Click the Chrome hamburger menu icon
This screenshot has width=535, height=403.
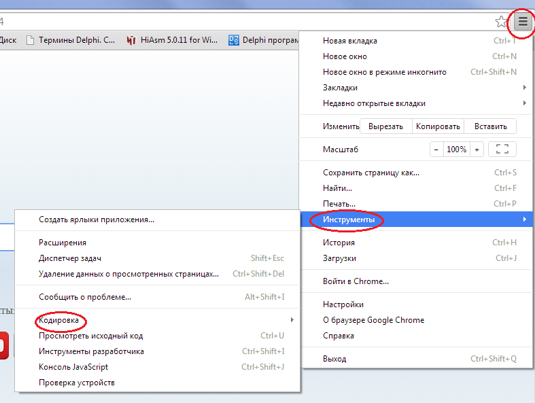[522, 22]
